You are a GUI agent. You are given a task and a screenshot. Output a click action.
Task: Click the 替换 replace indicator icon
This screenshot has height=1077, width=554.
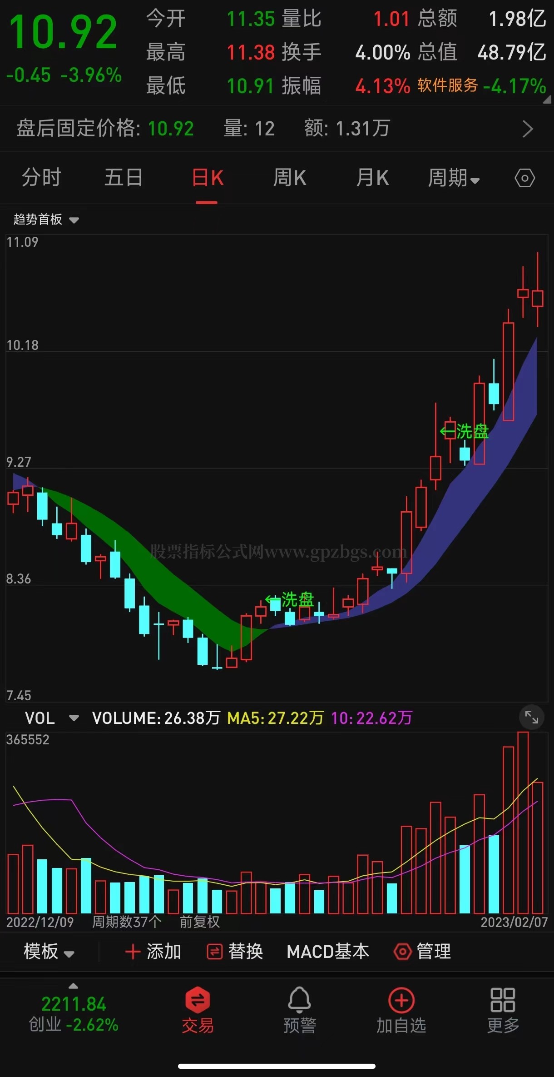coord(214,951)
